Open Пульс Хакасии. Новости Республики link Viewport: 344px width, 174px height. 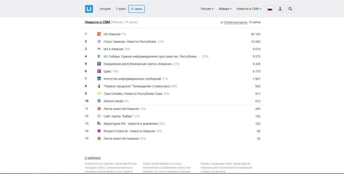130,42
